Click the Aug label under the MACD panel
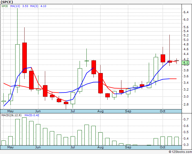 (x=101, y=148)
